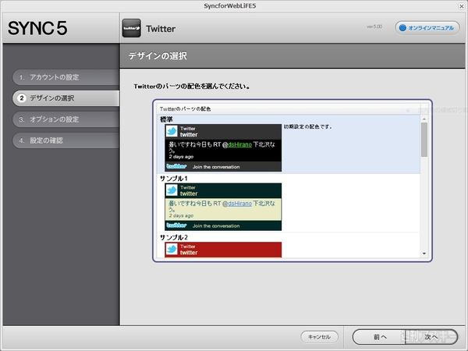468x351 pixels.
Task: Click the 次へ next button
Action: (431, 337)
